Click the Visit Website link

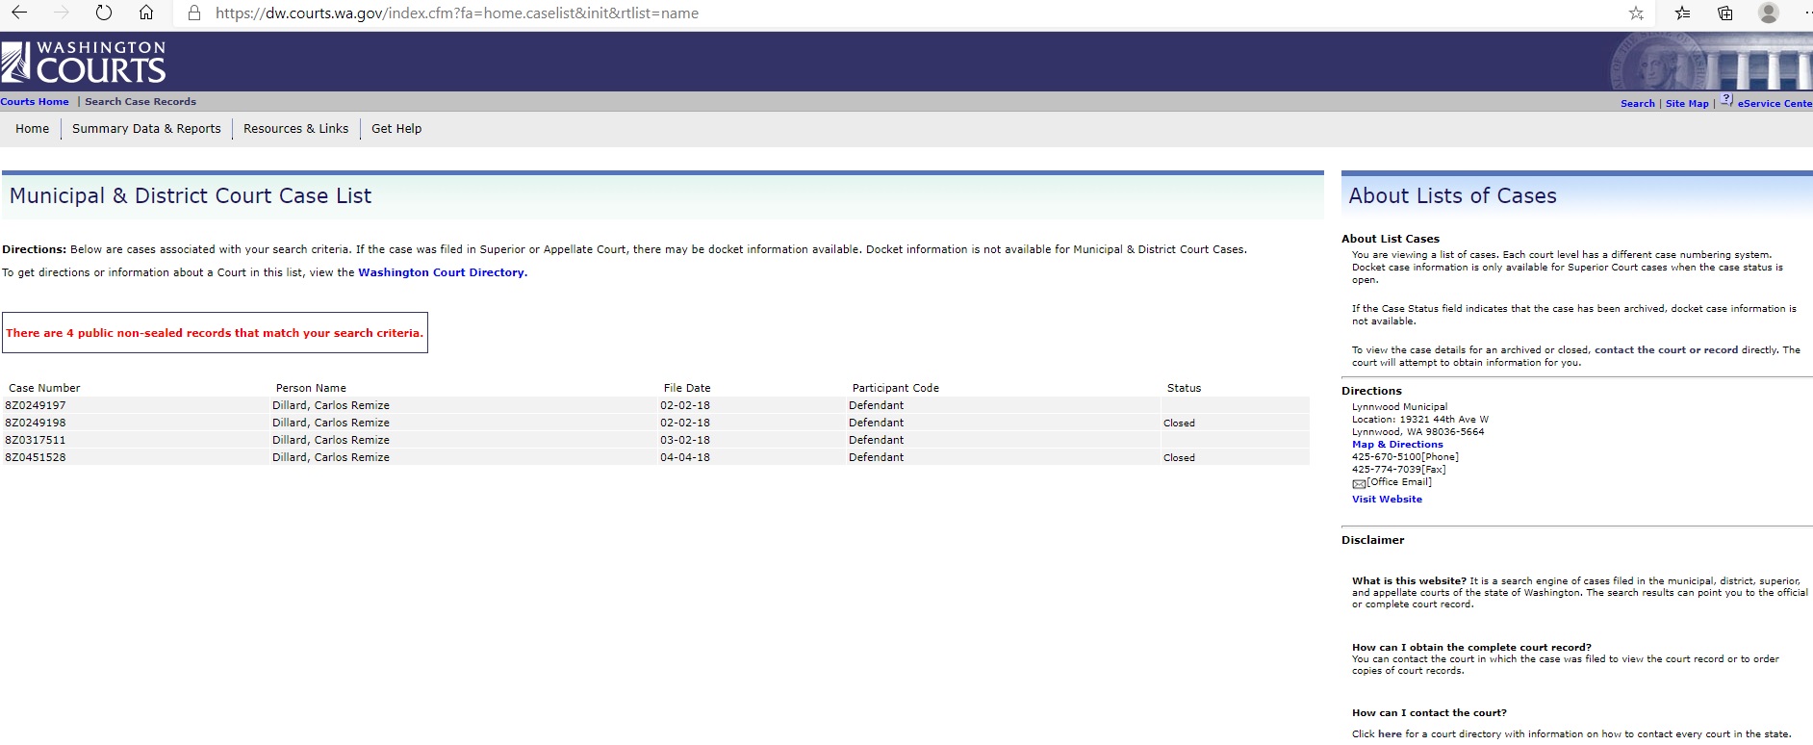[x=1387, y=500]
